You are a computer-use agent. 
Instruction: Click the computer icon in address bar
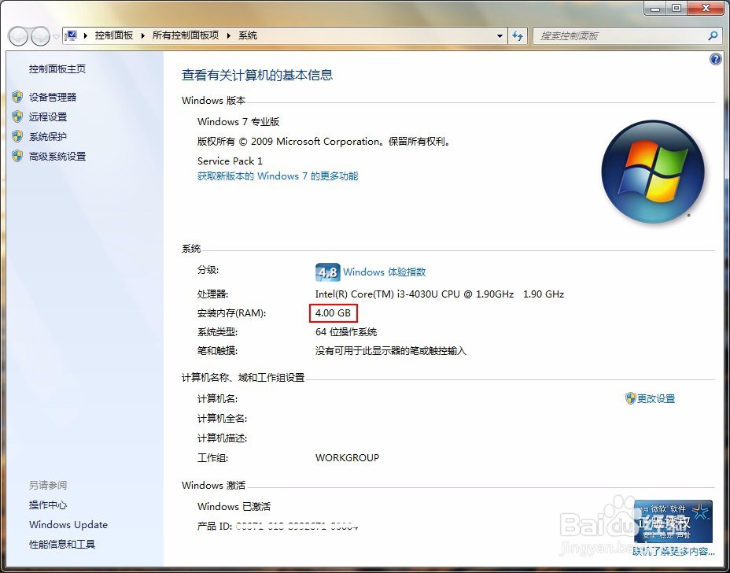point(72,35)
